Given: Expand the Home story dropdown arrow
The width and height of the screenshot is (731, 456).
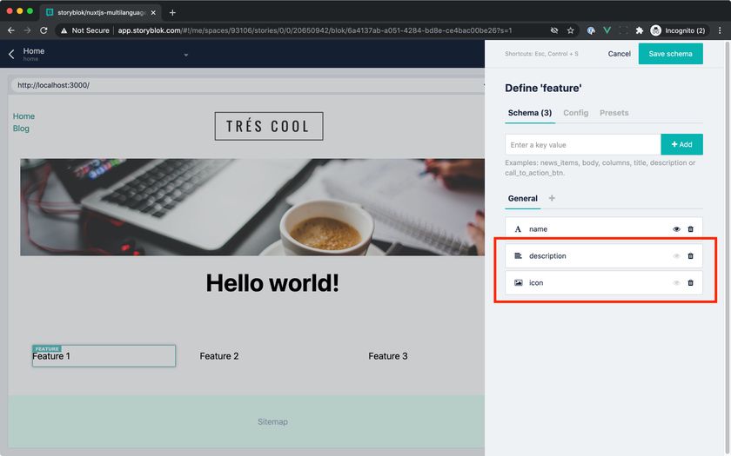Looking at the screenshot, I should click(186, 55).
